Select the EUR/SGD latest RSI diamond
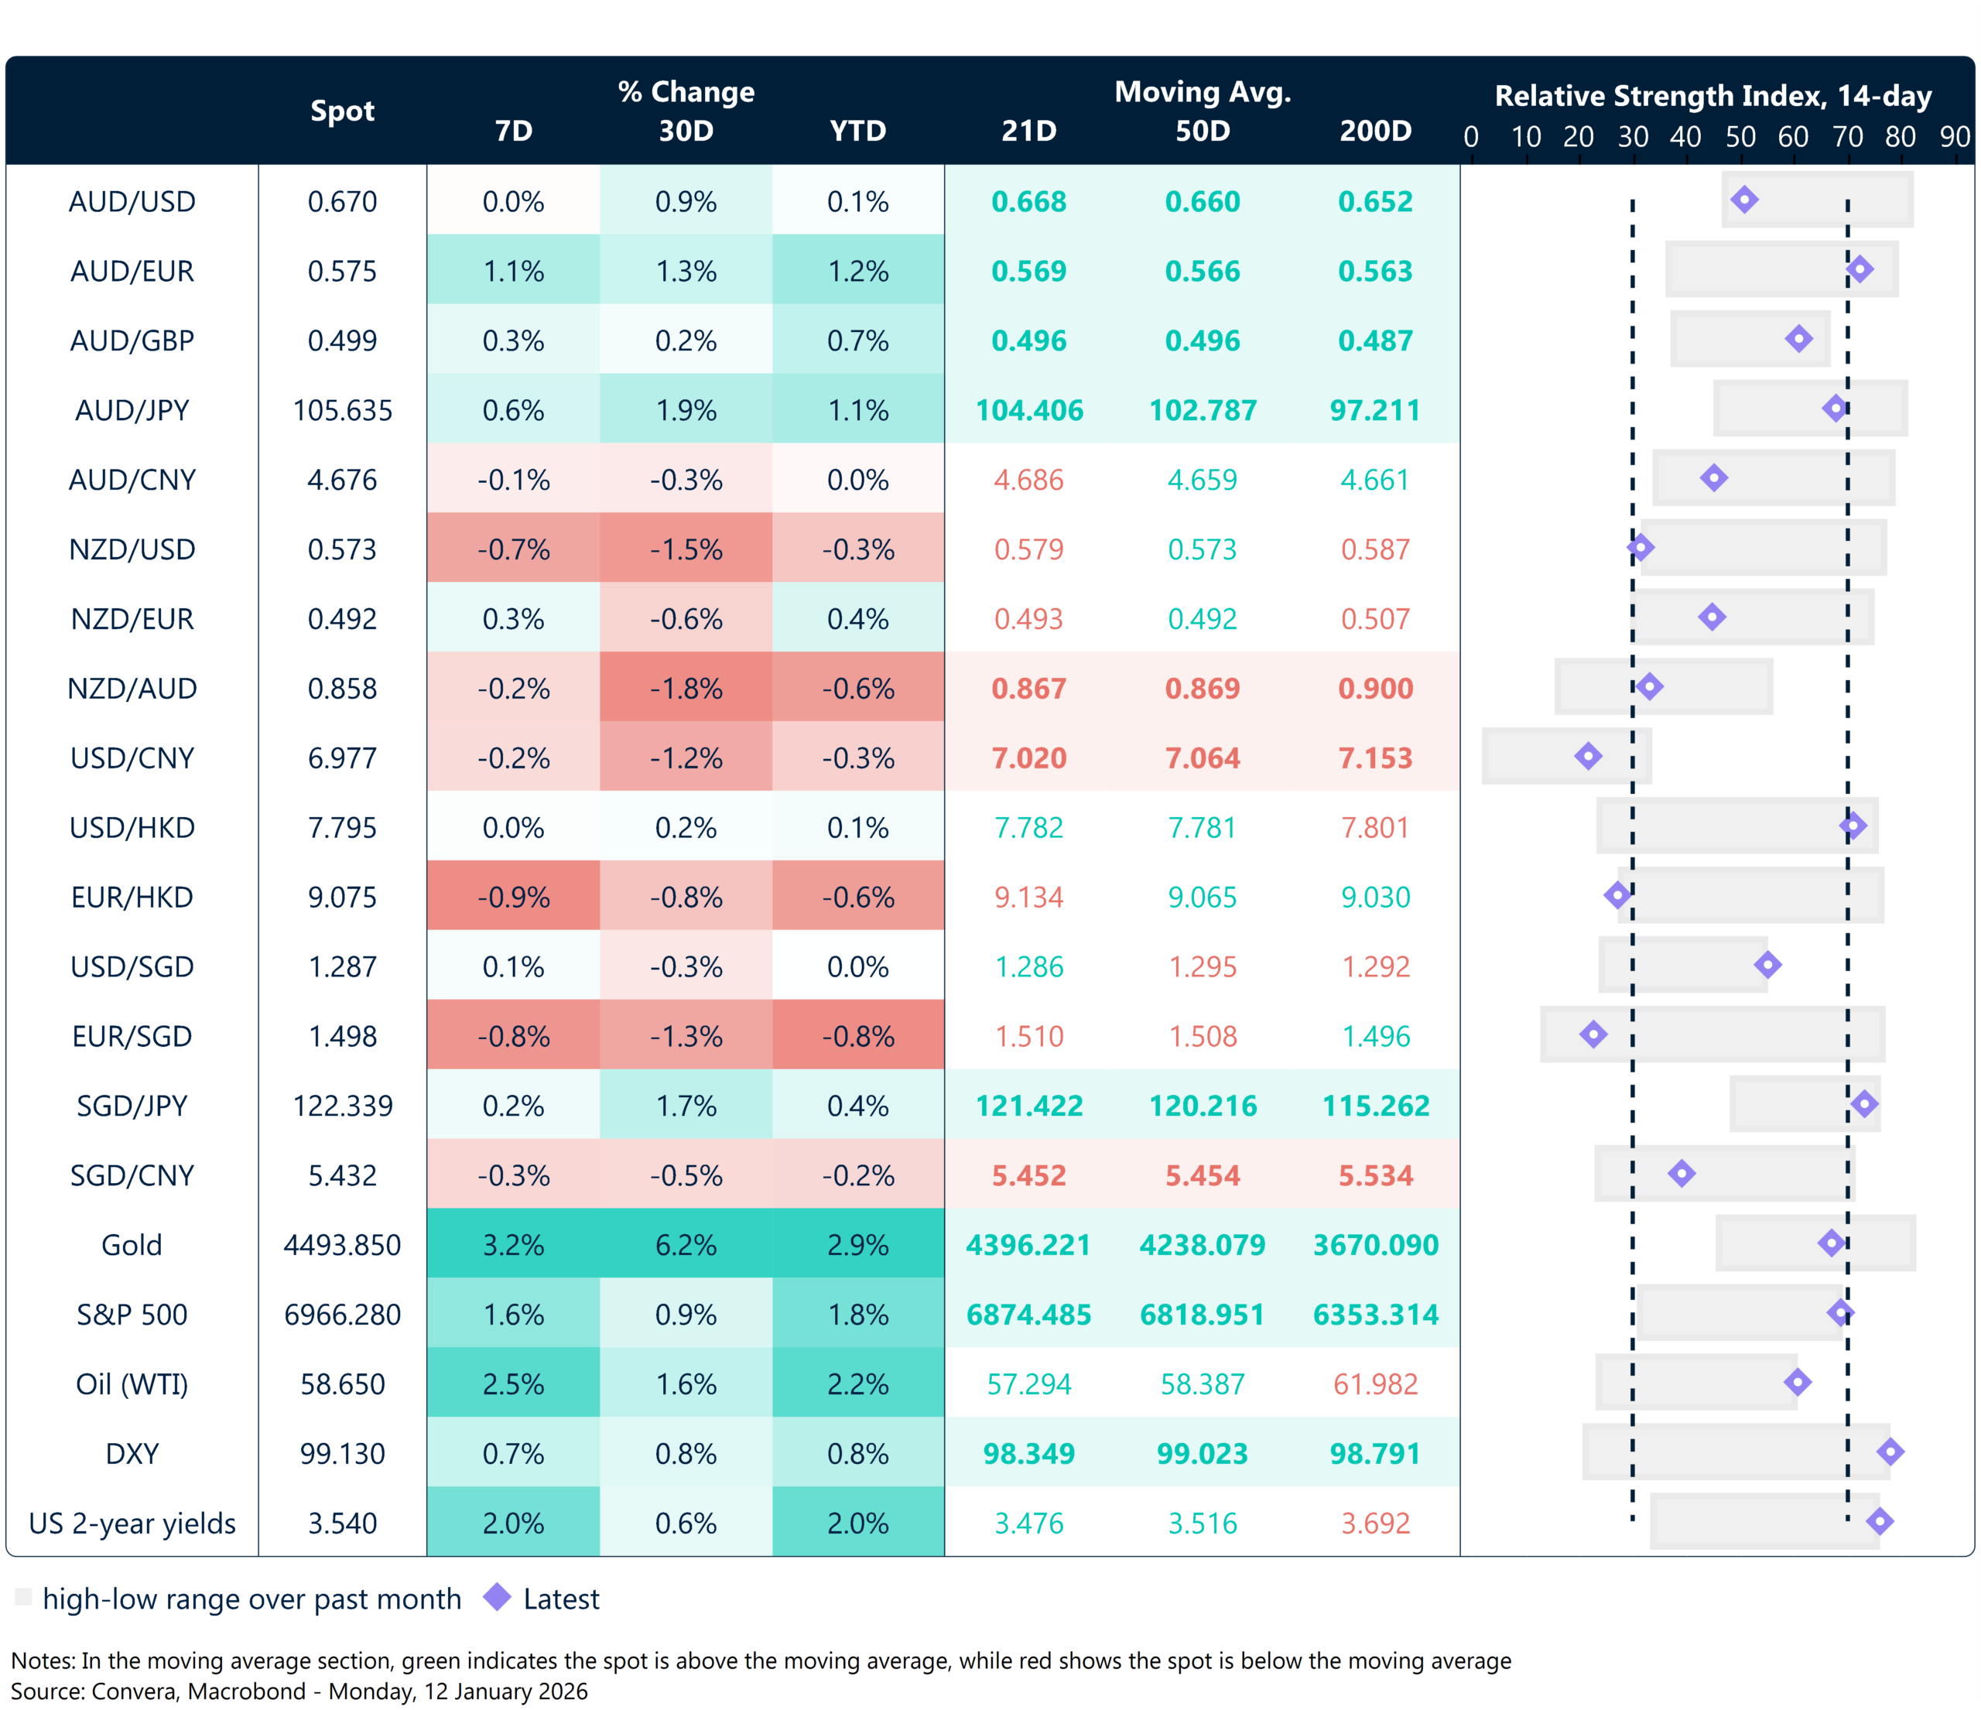The width and height of the screenshot is (1981, 1710). pos(1593,1035)
